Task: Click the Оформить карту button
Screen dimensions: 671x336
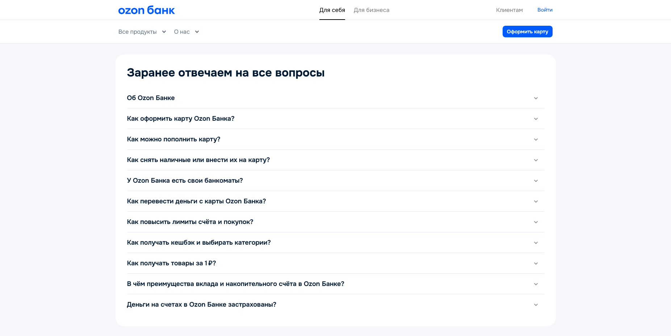Action: [527, 32]
